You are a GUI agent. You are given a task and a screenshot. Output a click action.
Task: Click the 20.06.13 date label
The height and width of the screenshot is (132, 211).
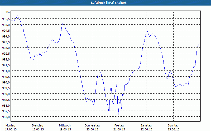[92, 129]
